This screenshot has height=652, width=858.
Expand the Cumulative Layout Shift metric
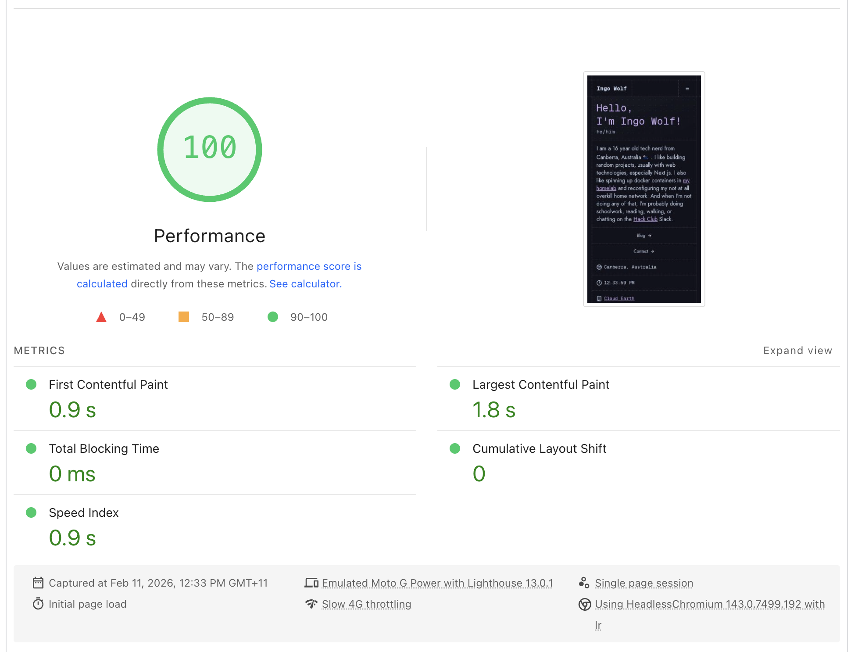click(x=539, y=448)
